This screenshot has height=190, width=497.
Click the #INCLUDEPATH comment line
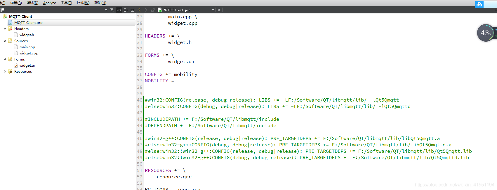[x=212, y=119]
